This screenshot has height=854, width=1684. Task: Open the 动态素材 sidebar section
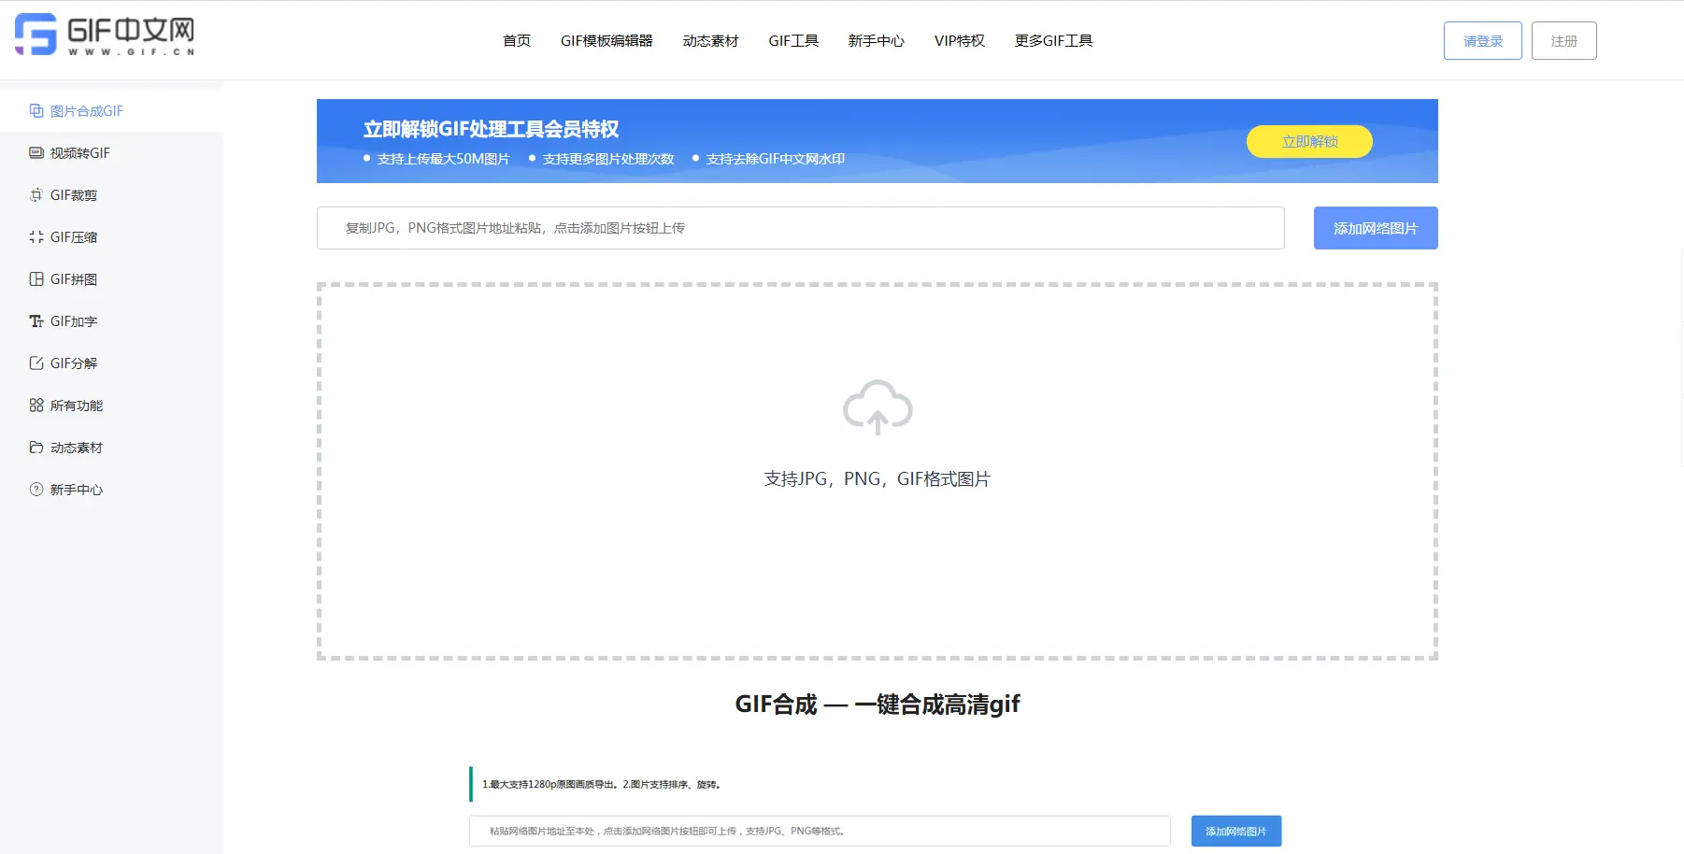tap(77, 447)
